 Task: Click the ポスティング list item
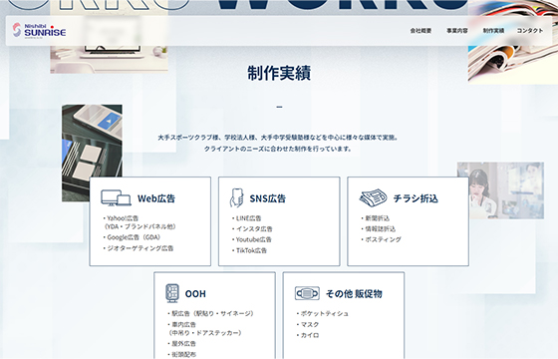coord(381,239)
